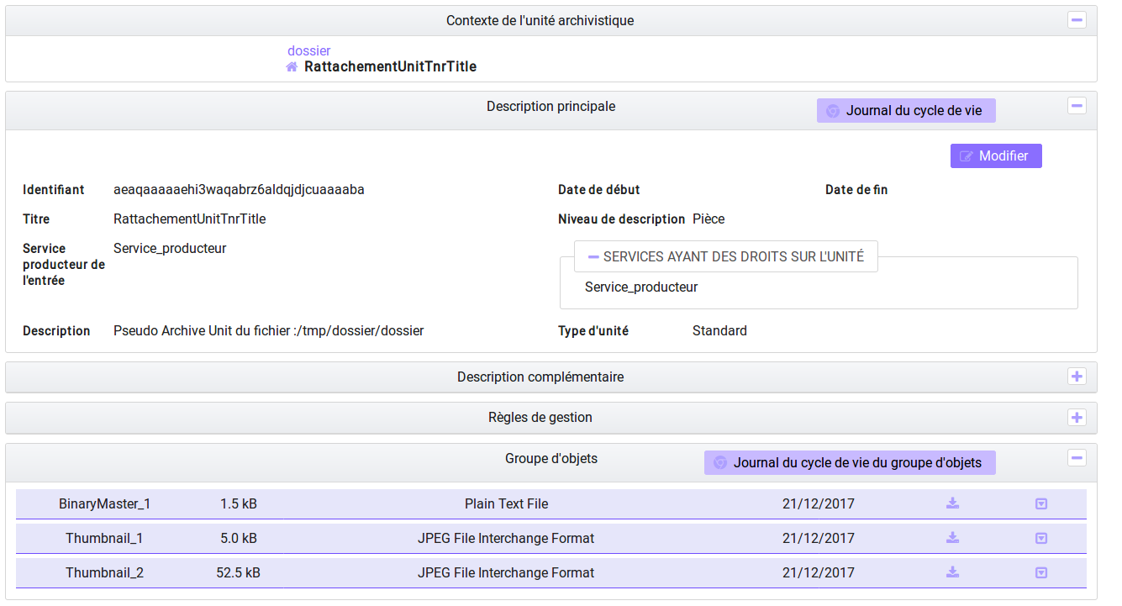Click the RattachementUnitTnrTitle breadcrumb title

click(x=390, y=66)
